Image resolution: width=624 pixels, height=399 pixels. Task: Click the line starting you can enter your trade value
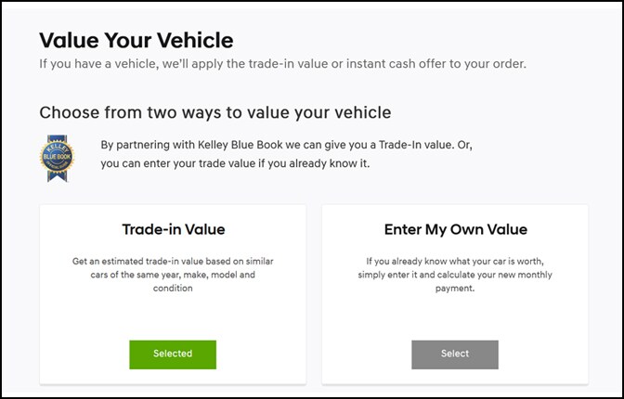coord(235,163)
